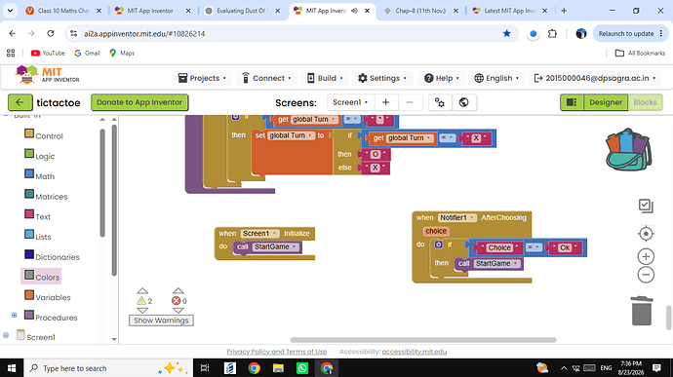Viewport: 673px width, 377px height.
Task: Open the Build menu
Action: pos(326,78)
